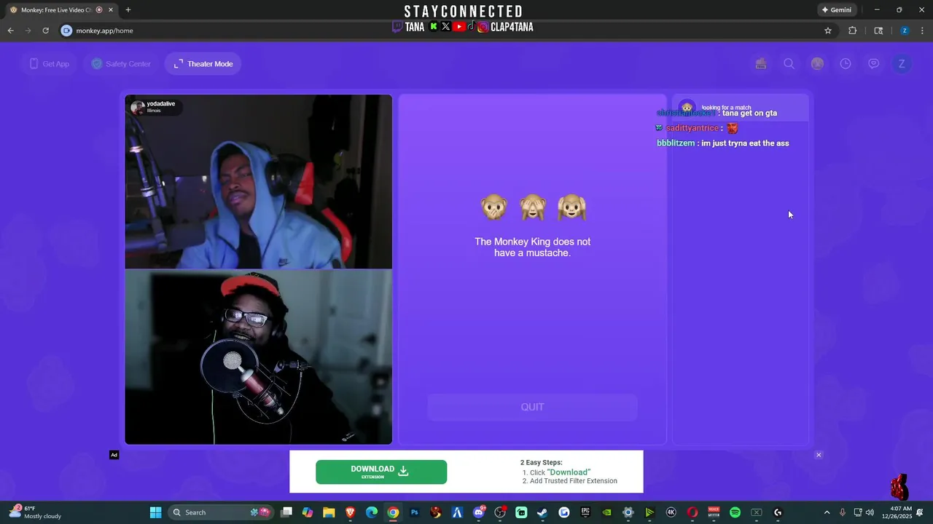Open Logitech G HUB from taskbar
This screenshot has height=524, width=933.
point(778,512)
